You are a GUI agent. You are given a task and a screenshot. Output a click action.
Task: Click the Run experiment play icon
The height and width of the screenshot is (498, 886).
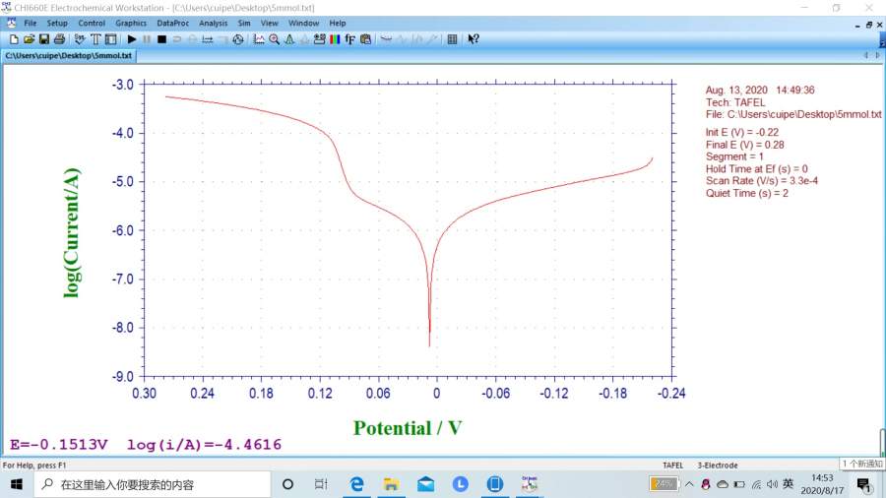(132, 39)
